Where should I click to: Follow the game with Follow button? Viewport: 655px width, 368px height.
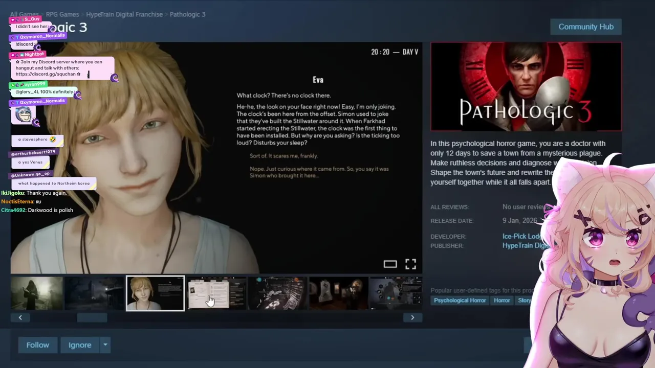38,345
